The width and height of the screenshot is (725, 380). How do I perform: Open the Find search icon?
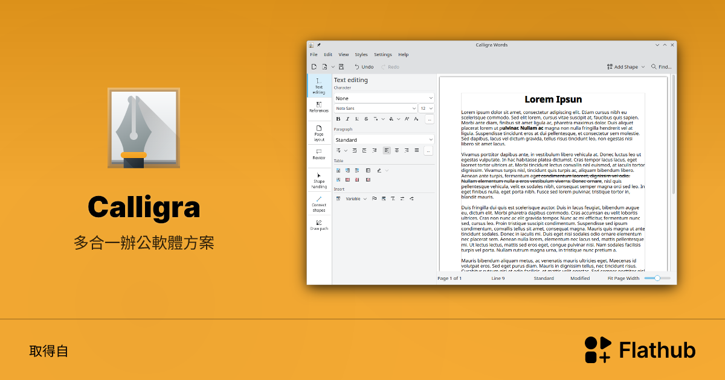[654, 66]
